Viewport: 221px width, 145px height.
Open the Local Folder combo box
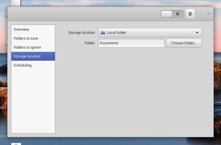tap(150, 33)
